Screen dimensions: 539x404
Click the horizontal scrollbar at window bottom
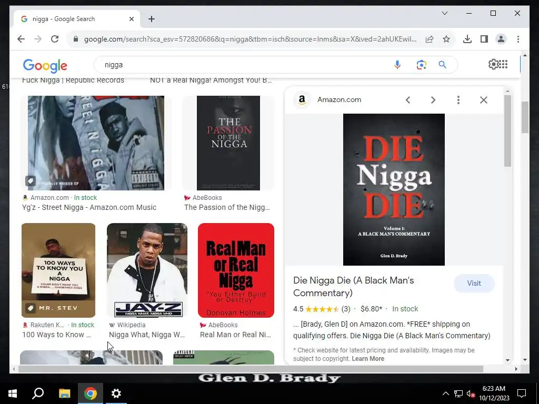[x=251, y=369]
